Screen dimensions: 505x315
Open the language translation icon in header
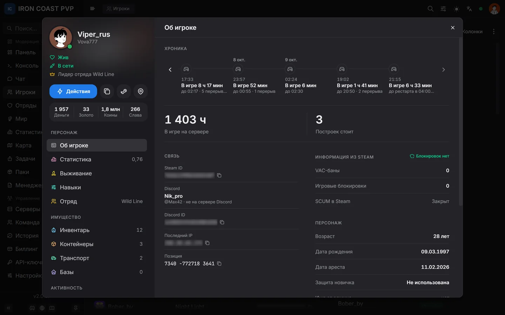[x=469, y=9]
